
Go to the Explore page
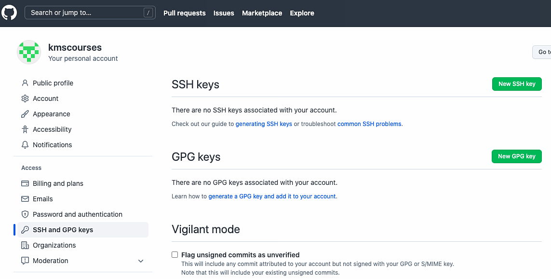coord(302,13)
